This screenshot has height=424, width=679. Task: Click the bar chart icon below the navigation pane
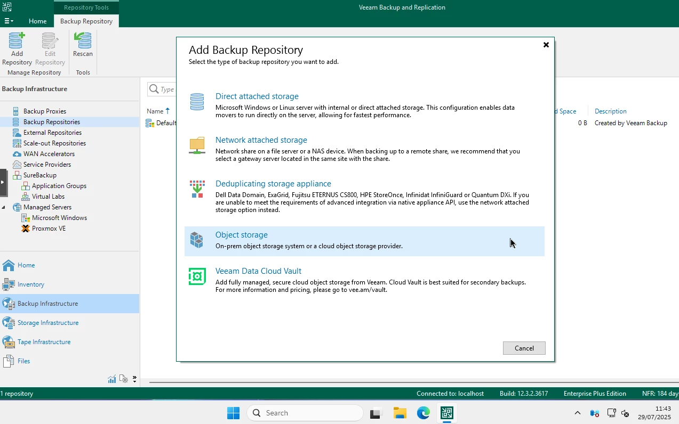(112, 379)
